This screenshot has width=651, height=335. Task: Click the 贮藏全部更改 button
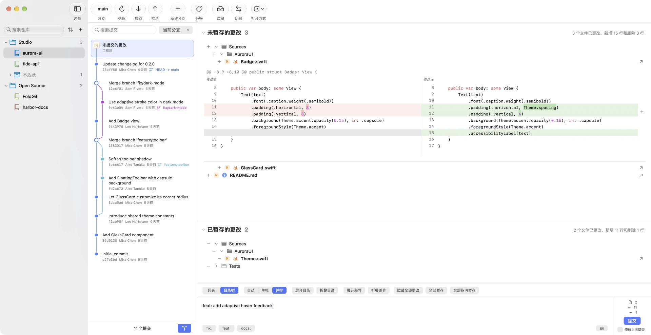tap(408, 290)
